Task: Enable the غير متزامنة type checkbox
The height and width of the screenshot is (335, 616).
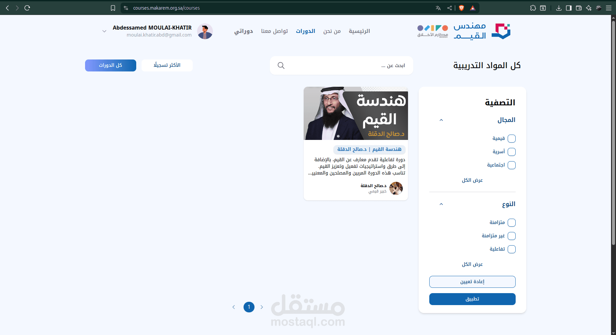Action: click(512, 236)
